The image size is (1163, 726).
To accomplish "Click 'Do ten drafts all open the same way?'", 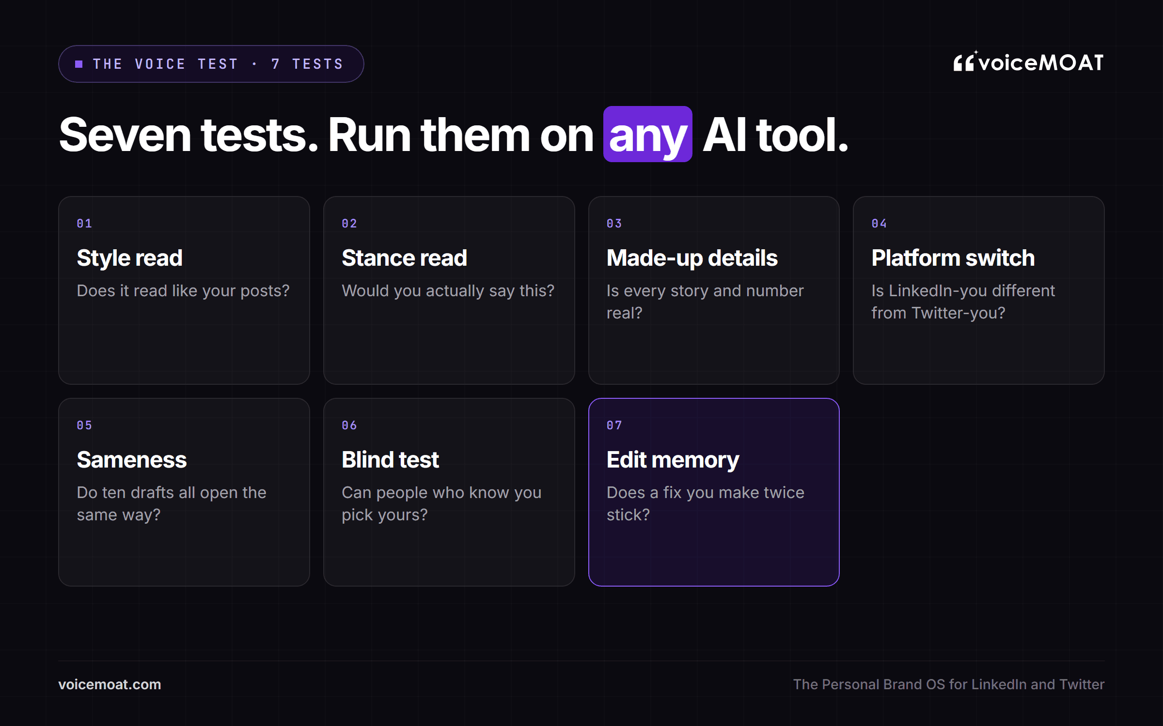I will point(172,503).
